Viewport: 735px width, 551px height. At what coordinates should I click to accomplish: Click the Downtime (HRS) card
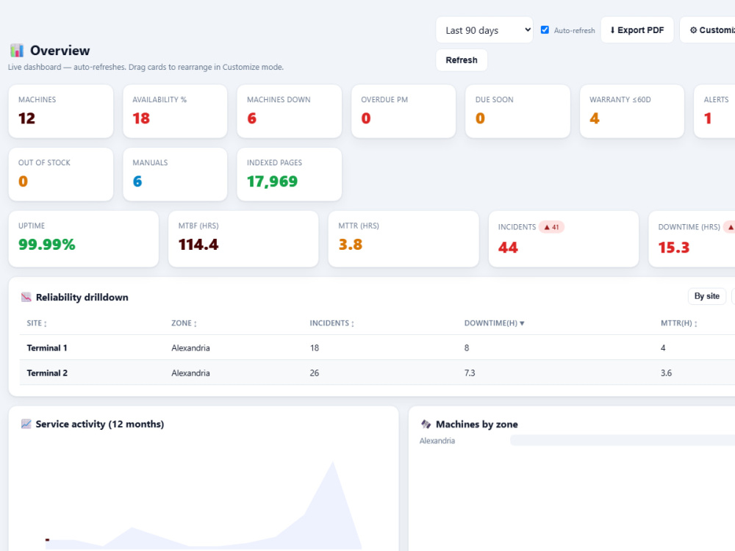click(692, 239)
